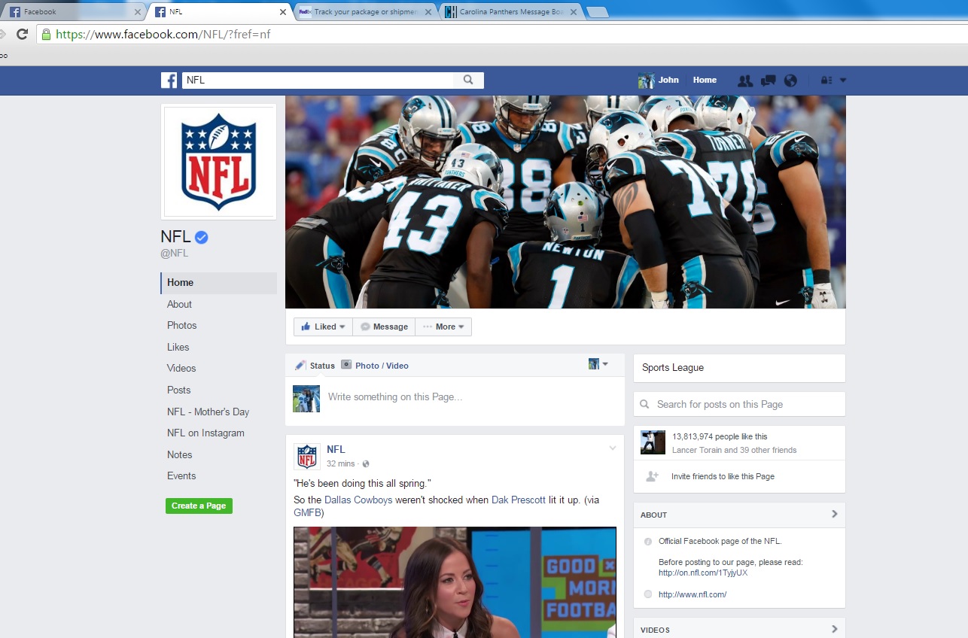Click the NFL shield profile picture
Screen dimensions: 968x638
tap(218, 162)
